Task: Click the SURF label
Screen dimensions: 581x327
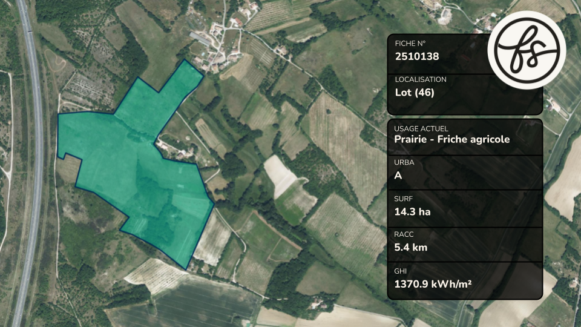Action: (403, 199)
